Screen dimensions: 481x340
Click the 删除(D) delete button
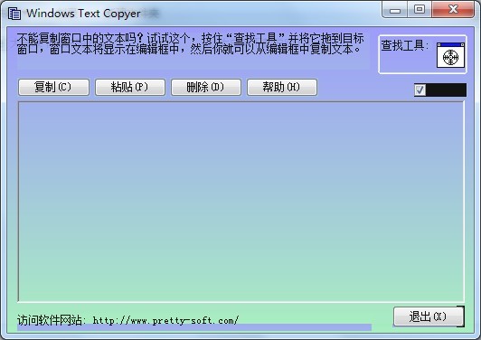(x=206, y=87)
